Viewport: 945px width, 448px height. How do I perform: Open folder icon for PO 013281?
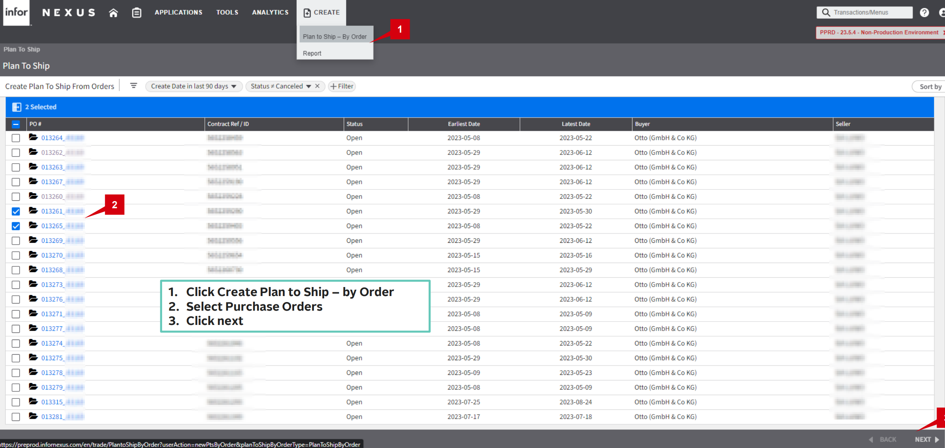[33, 416]
